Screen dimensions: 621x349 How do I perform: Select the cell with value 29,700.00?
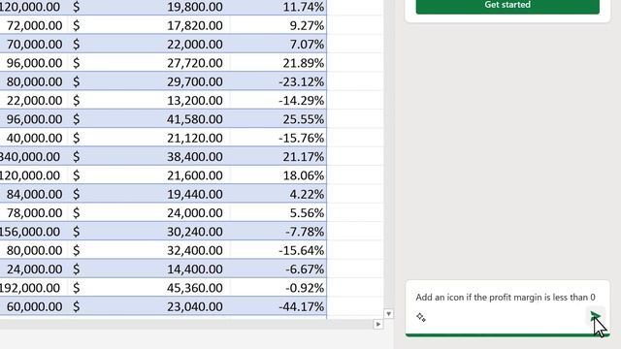[x=148, y=81]
